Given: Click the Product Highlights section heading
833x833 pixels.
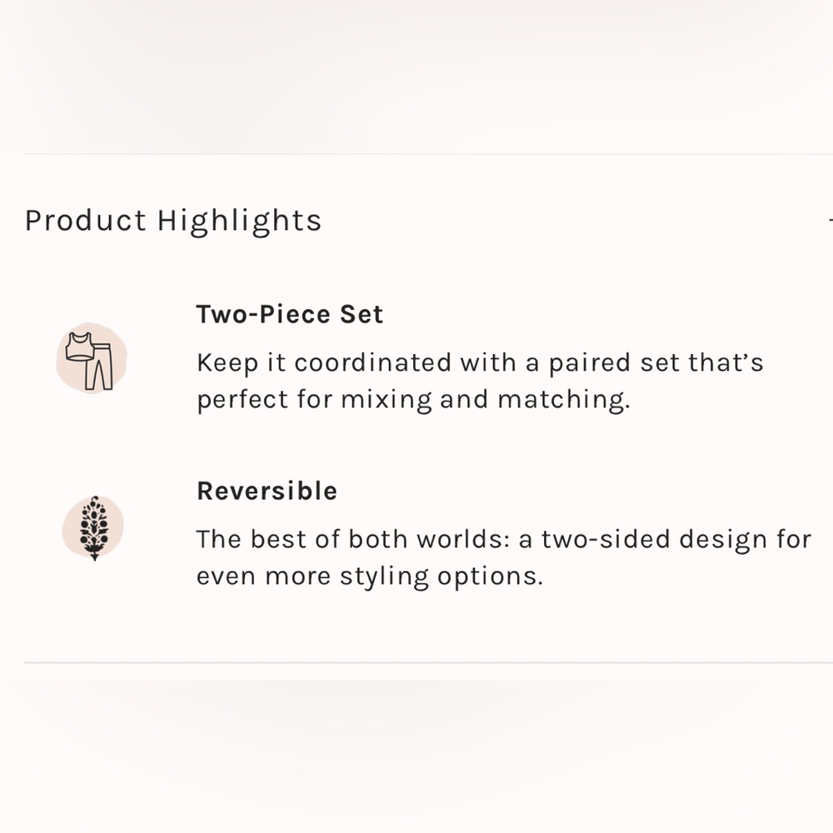Looking at the screenshot, I should (x=173, y=221).
